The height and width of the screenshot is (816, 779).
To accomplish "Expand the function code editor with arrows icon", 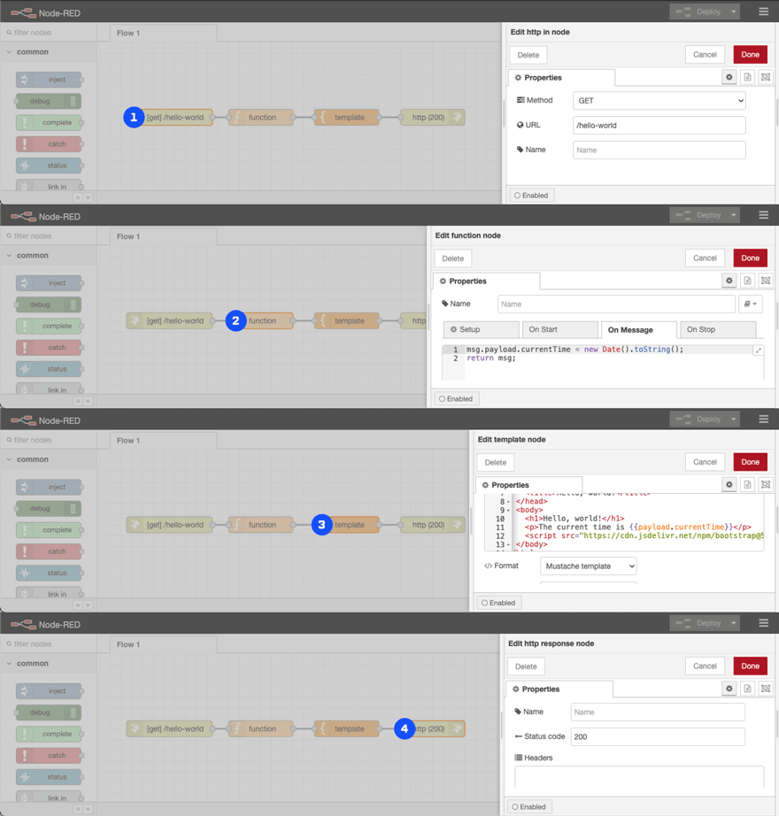I will (758, 350).
